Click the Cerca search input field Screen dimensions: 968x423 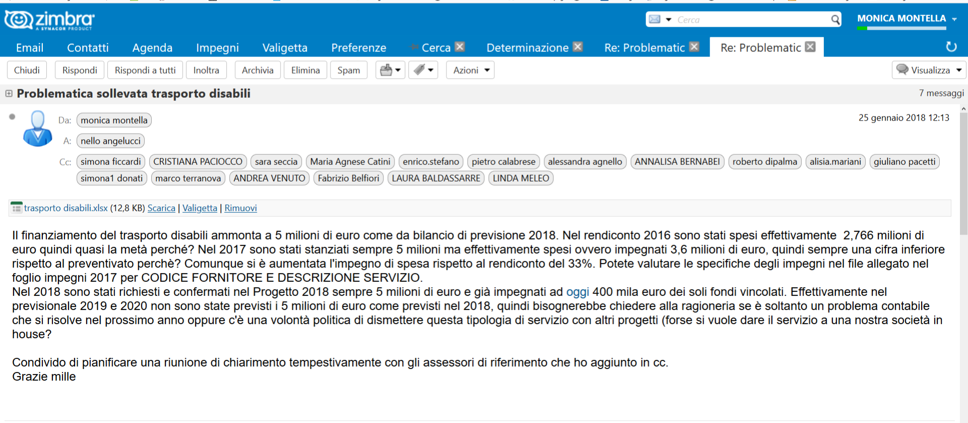click(x=752, y=20)
